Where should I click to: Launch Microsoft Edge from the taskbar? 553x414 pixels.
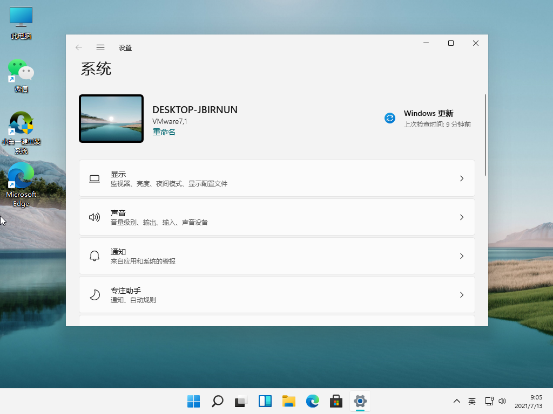point(312,401)
